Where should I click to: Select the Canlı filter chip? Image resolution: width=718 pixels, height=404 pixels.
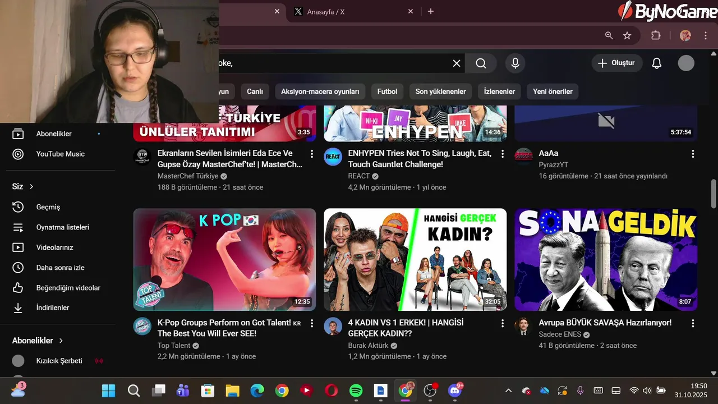click(255, 91)
